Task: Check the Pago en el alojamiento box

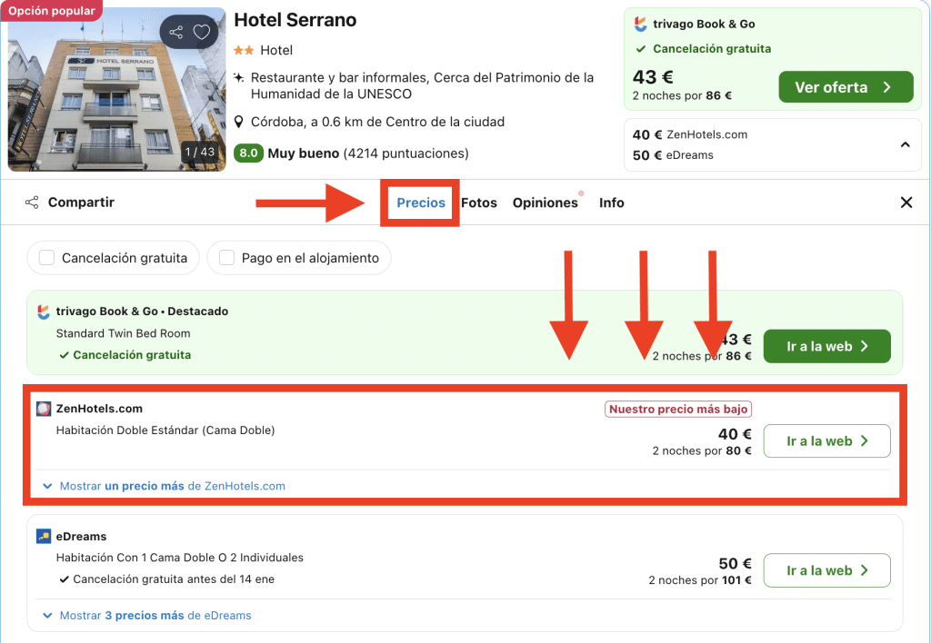Action: tap(226, 258)
